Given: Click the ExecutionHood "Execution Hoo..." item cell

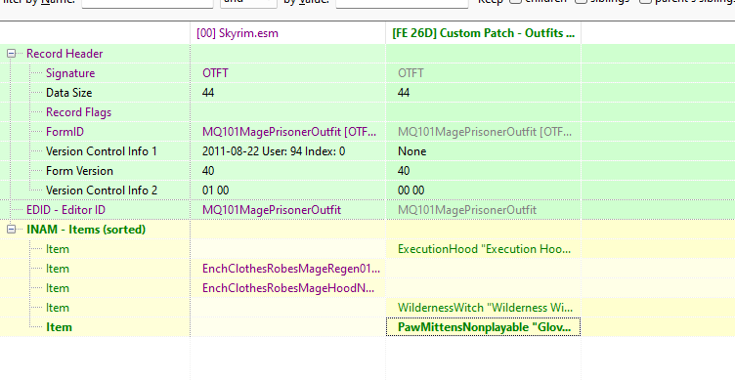Looking at the screenshot, I should click(484, 249).
